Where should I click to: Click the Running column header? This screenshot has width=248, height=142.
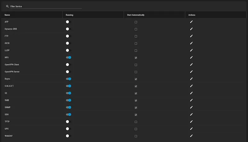coord(69,15)
